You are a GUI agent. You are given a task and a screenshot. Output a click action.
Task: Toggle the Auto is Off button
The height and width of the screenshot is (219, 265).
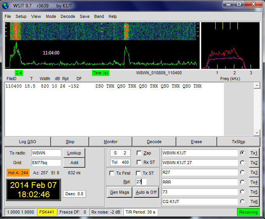(x=145, y=192)
